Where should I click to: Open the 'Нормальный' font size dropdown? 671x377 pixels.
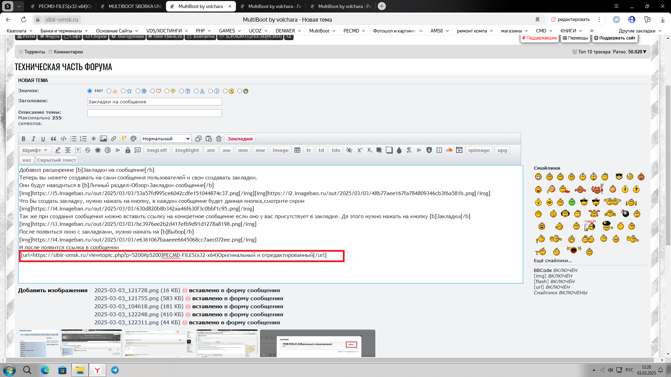(166, 139)
